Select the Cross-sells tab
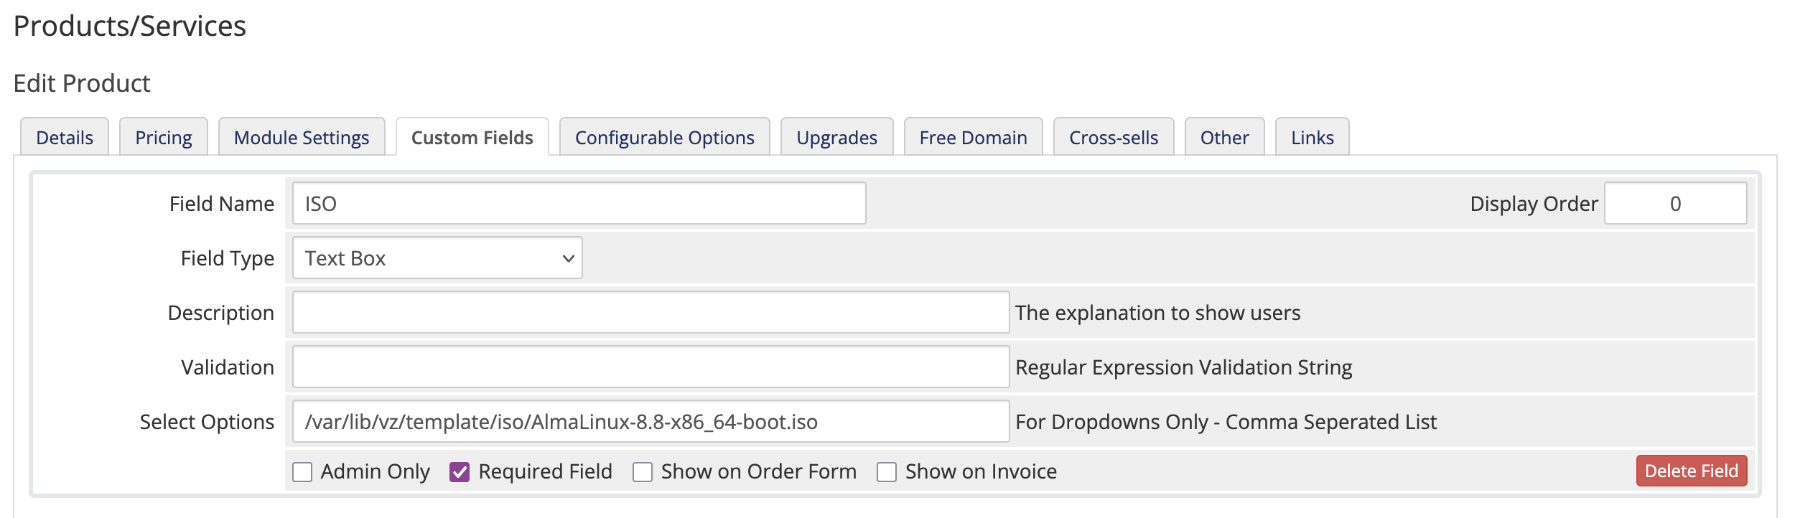1795x518 pixels. (1114, 137)
